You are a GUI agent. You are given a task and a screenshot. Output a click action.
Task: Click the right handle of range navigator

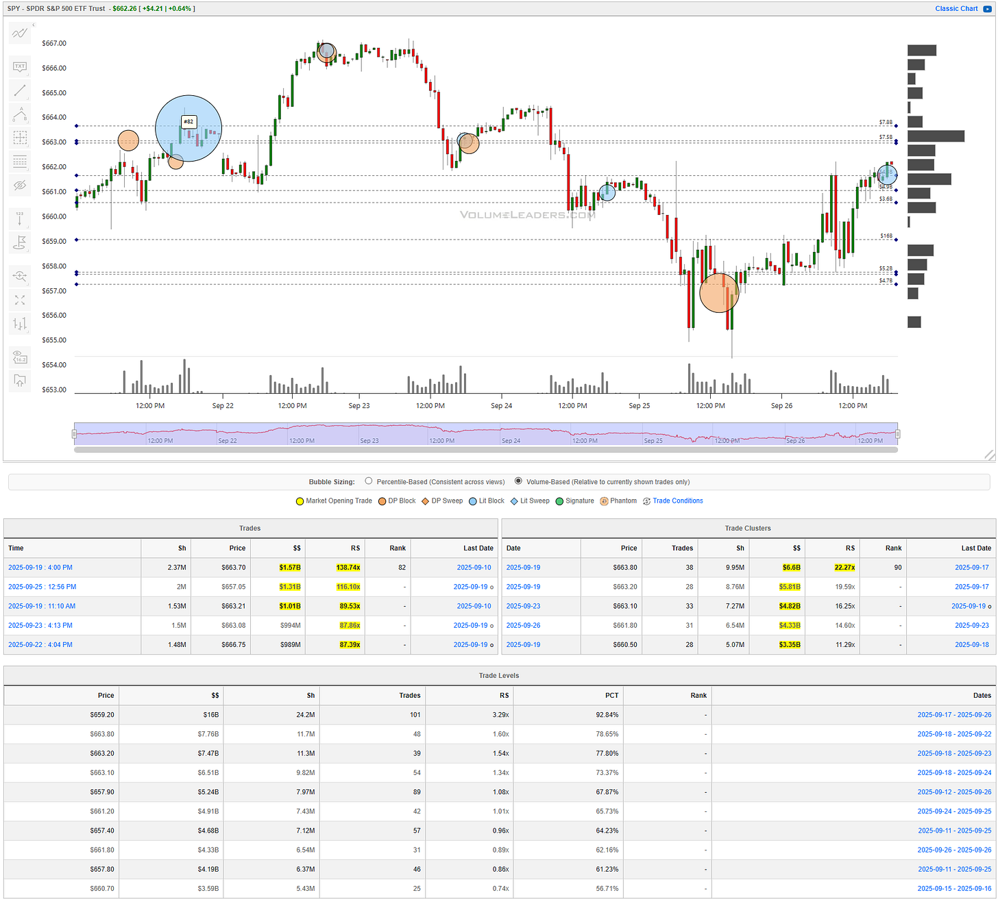(897, 433)
